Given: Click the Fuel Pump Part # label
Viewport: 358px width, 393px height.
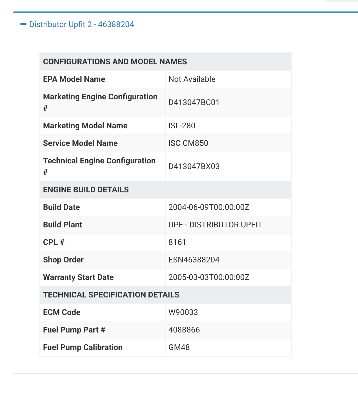Looking at the screenshot, I should click(x=74, y=330).
